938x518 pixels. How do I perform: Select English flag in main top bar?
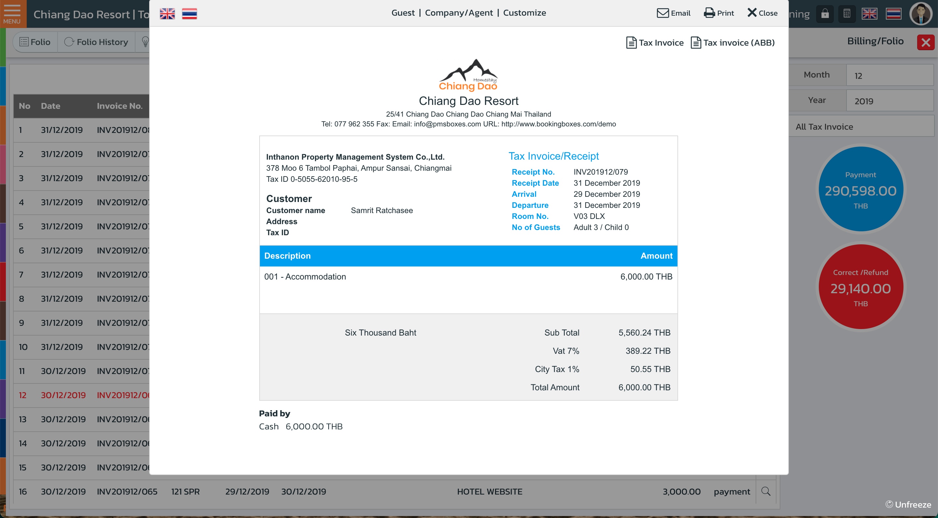(869, 14)
